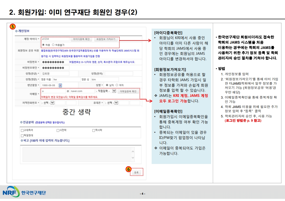Select the 허용불가 radio button
The width and height of the screenshot is (285, 201).
(53, 45)
